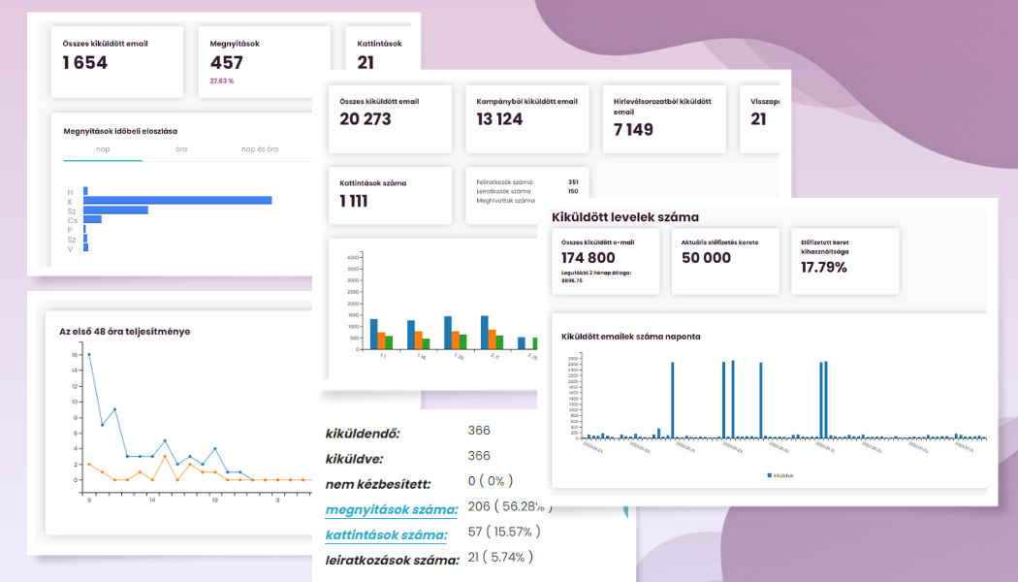Click the '1 654' sent email count
Viewport: 1018px width, 582px height.
click(85, 63)
